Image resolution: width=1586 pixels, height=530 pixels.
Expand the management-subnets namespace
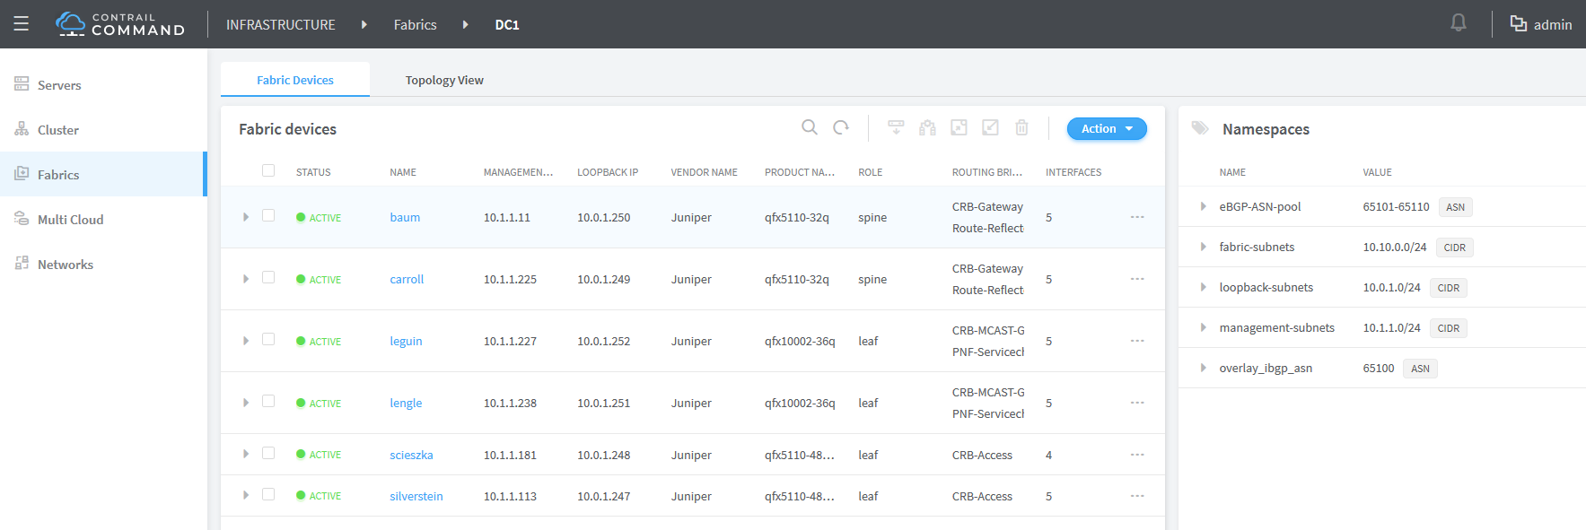1203,327
